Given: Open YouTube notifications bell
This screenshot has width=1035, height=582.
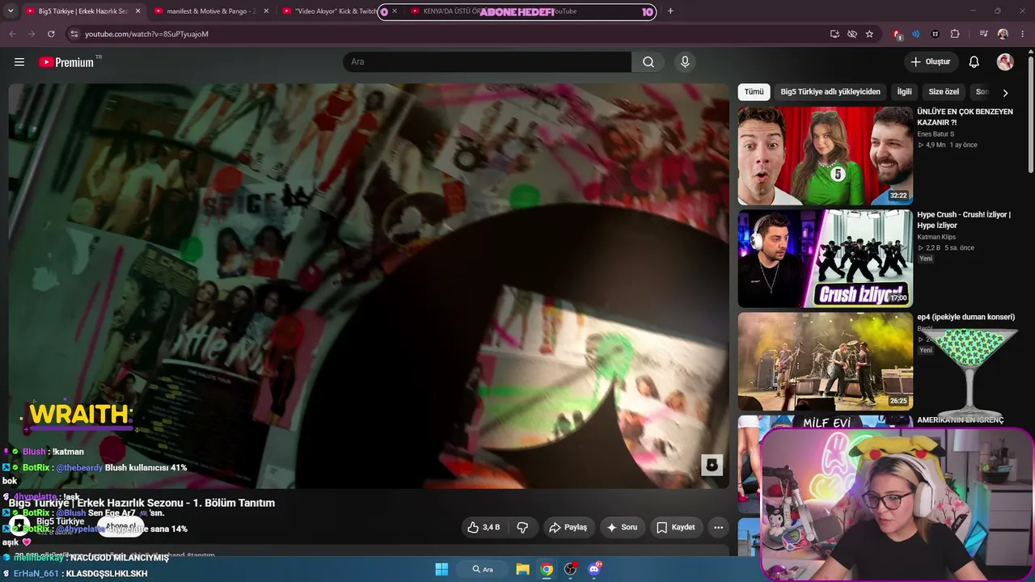Looking at the screenshot, I should [974, 62].
